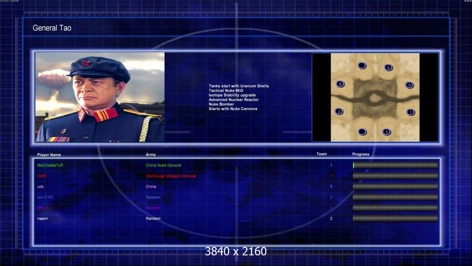Click the desert map preview thumbnail
Viewport: 472px width, 266px height.
375,97
